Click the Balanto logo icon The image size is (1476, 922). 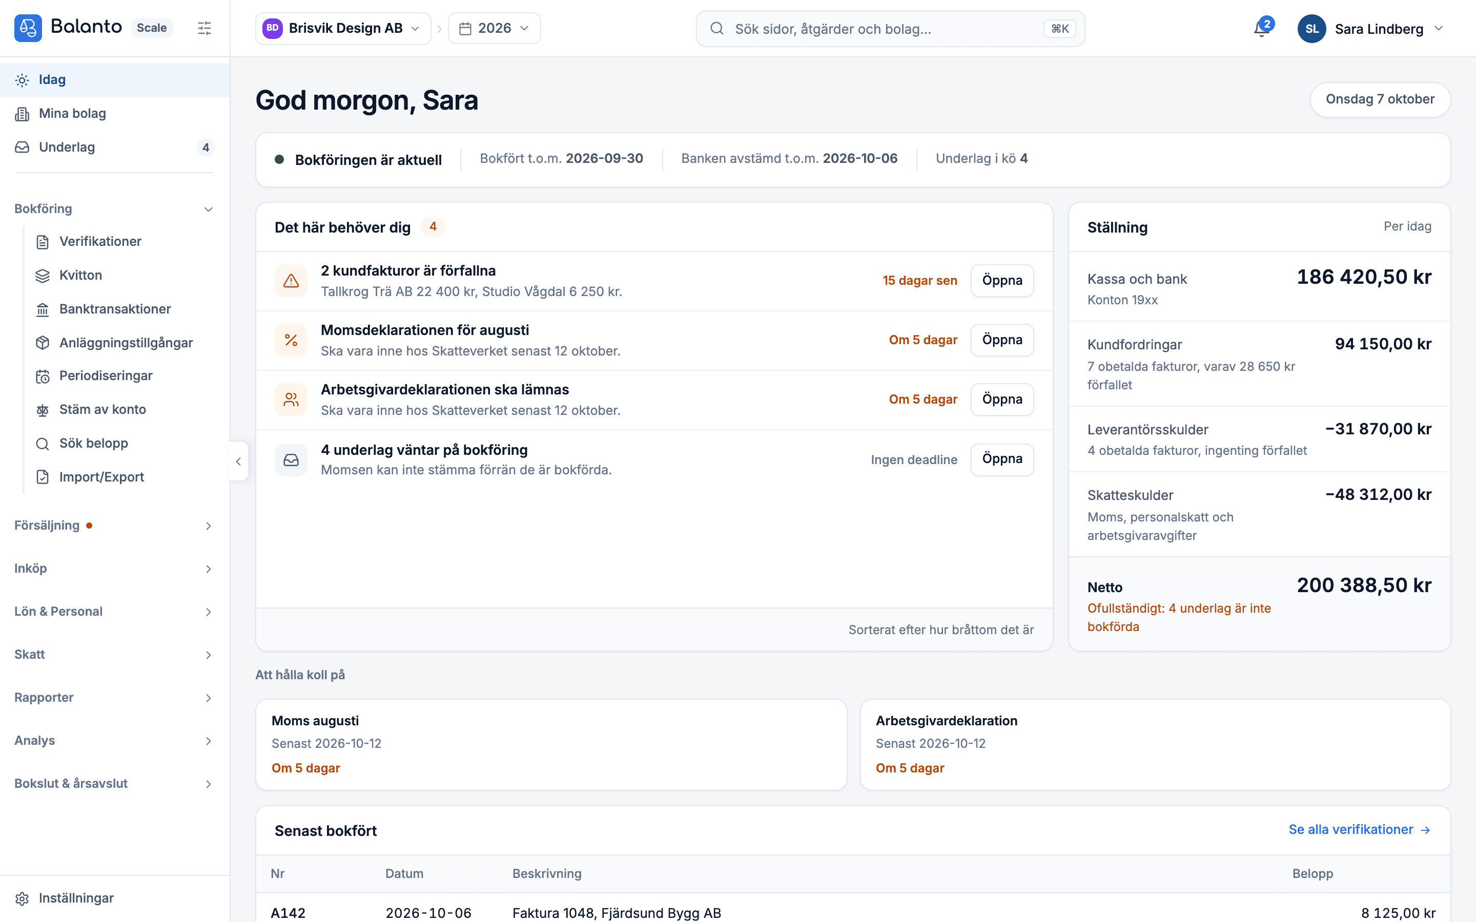(28, 28)
